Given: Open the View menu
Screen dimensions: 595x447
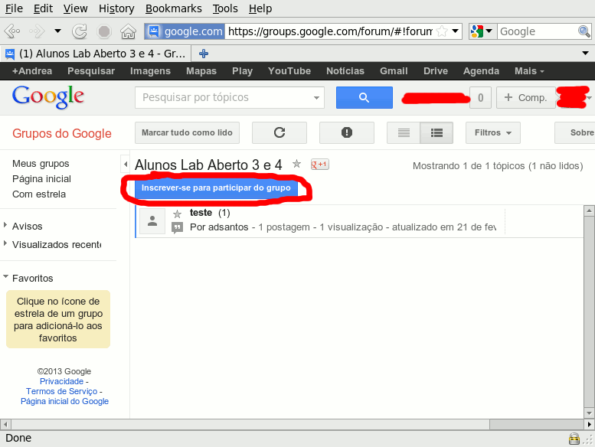Looking at the screenshot, I should [x=75, y=8].
